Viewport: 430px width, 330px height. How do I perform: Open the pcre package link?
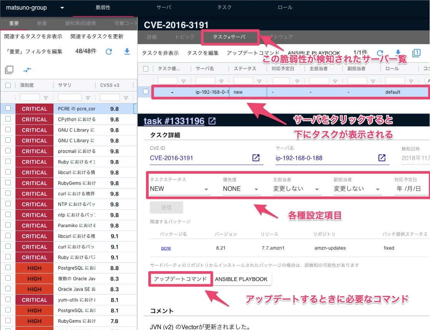point(165,248)
